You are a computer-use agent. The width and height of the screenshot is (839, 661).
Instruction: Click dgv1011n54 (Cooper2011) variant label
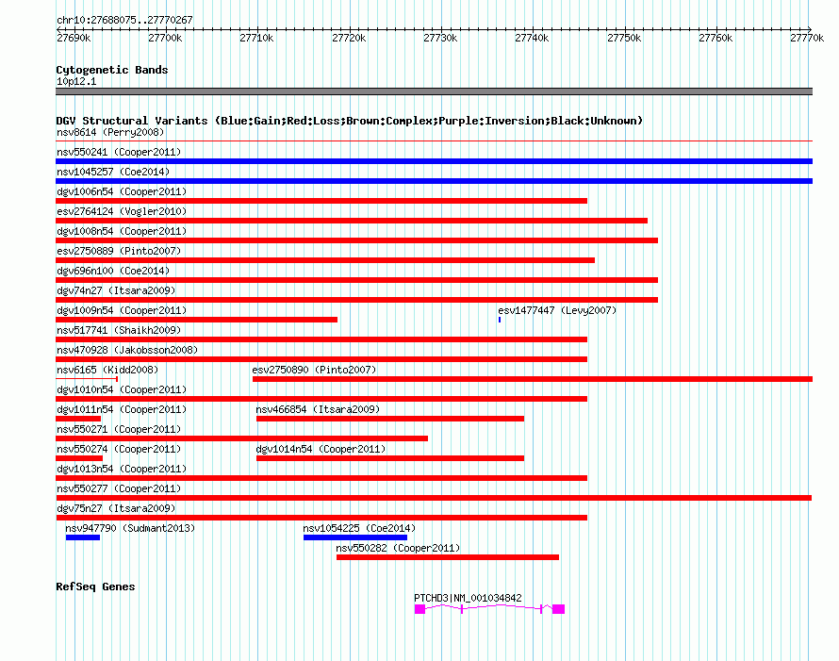(122, 409)
